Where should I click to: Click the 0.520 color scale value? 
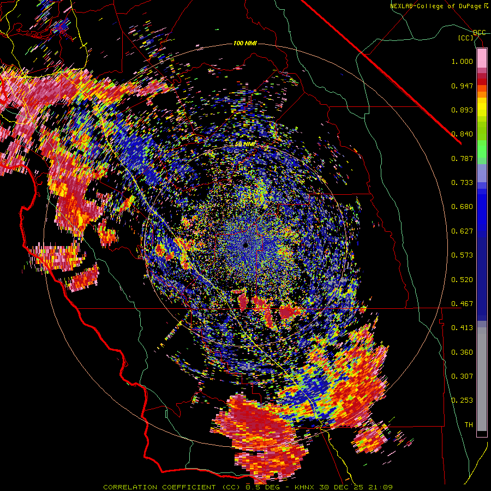click(462, 280)
